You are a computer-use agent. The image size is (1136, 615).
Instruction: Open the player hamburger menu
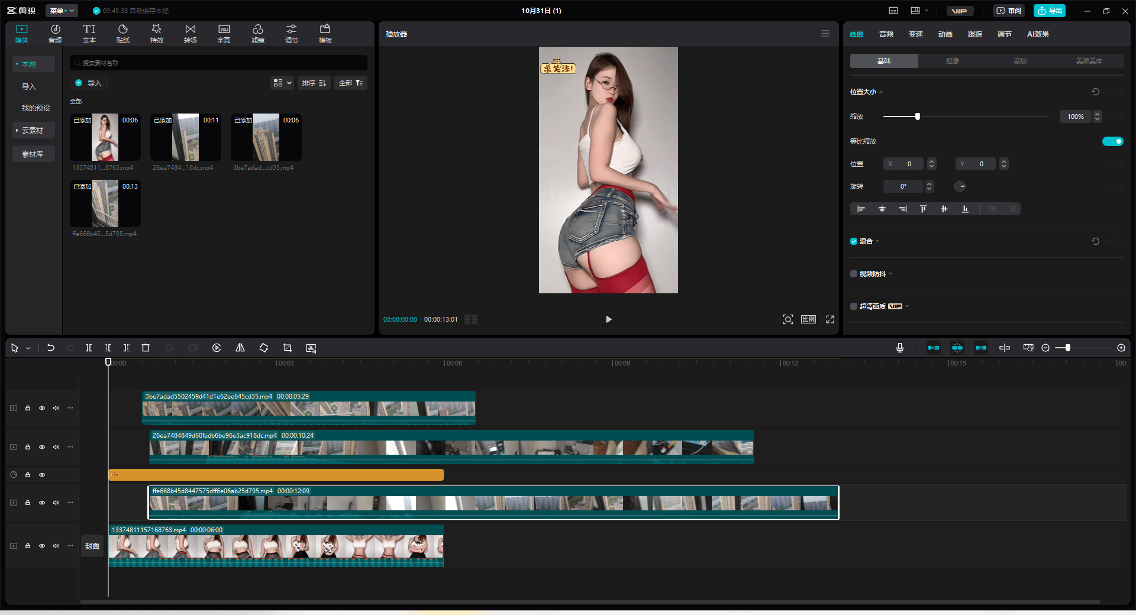coord(825,34)
